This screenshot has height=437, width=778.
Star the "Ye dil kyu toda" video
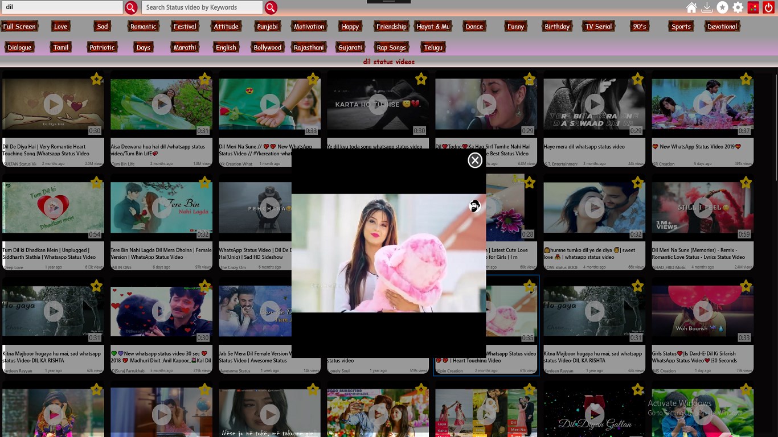(x=421, y=79)
